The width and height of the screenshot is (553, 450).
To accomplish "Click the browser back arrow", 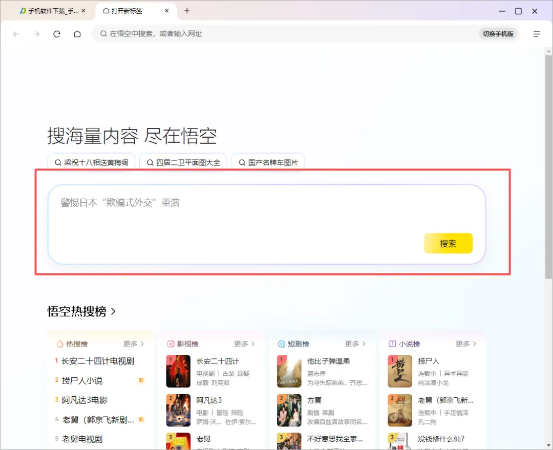I will (x=16, y=34).
